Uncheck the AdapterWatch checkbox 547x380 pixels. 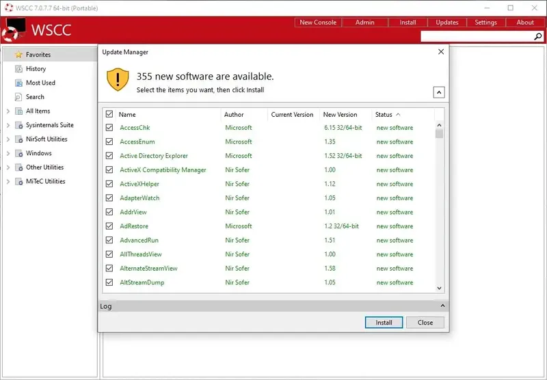(109, 198)
